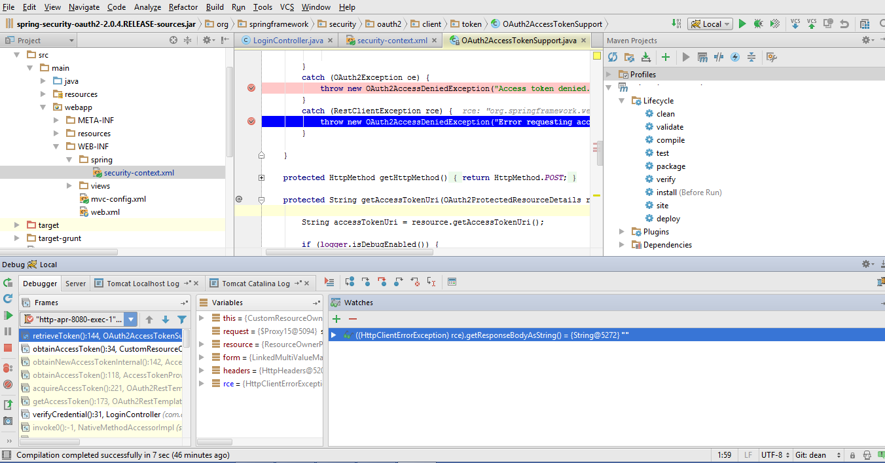Toggle Maven offline mode icon
885x463 pixels.
719,58
